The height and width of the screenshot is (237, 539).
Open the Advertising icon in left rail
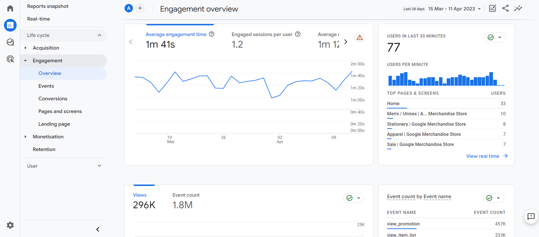click(10, 59)
